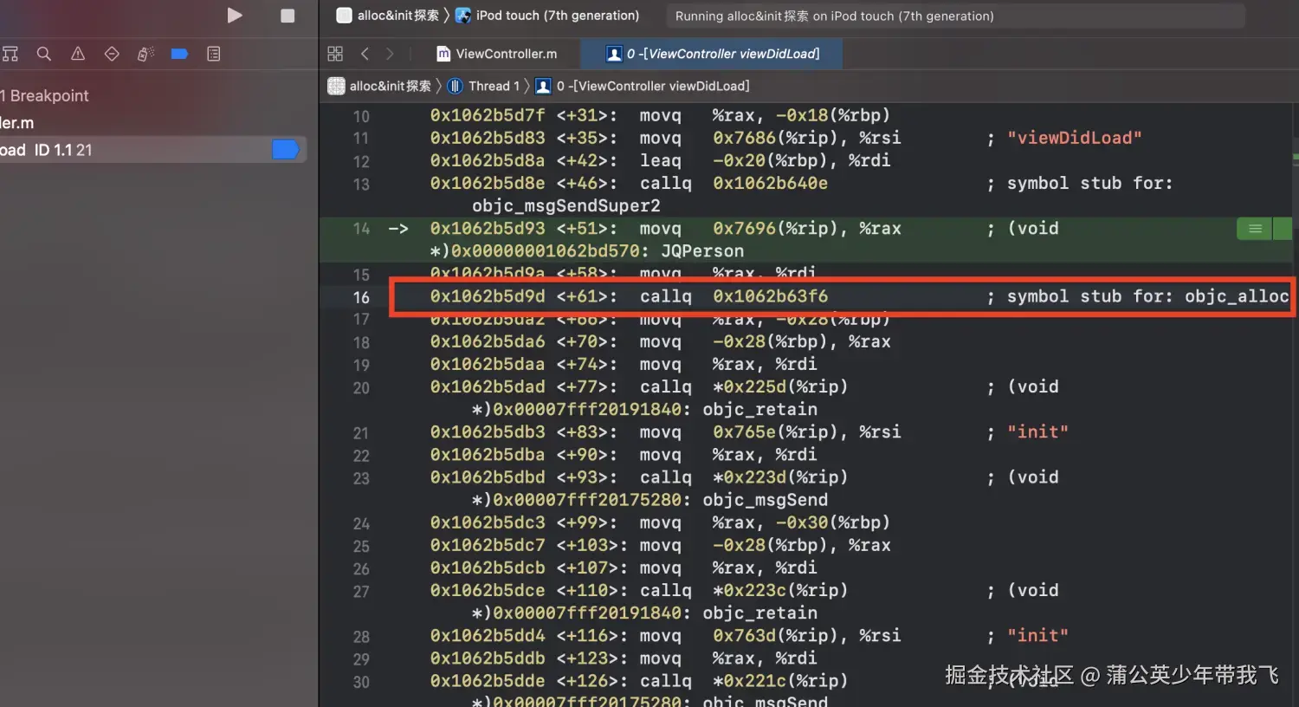
Task: Click the Running status activity field
Action: click(955, 16)
